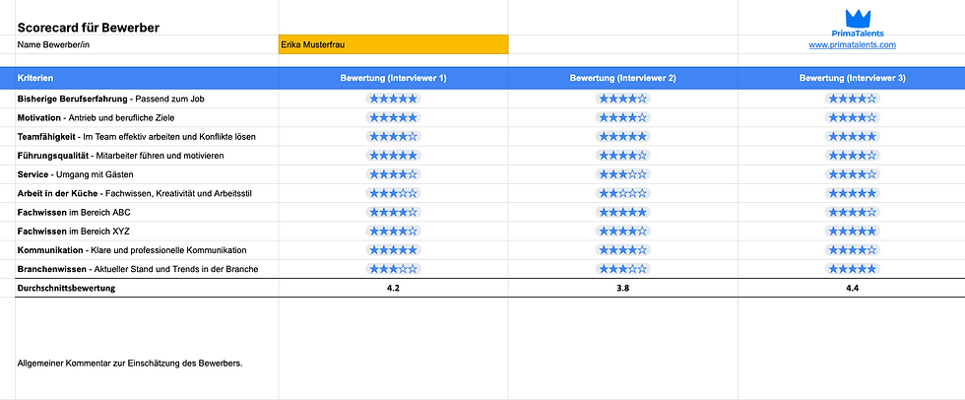Click the Kriterien column header
This screenshot has width=965, height=400.
coord(147,79)
